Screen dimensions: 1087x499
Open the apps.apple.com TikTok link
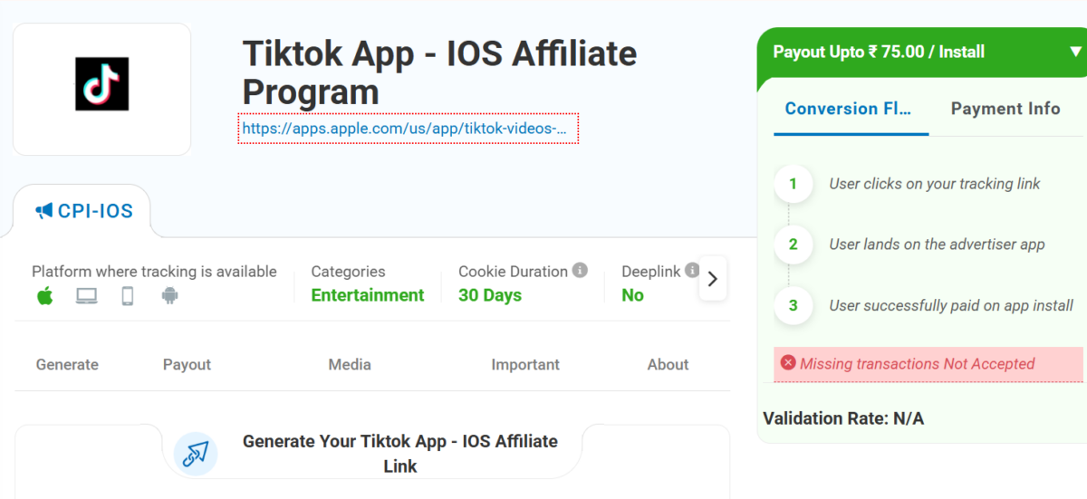[x=408, y=129]
